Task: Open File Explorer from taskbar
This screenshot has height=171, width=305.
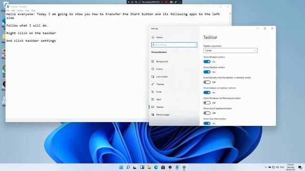Action: pyautogui.click(x=149, y=167)
